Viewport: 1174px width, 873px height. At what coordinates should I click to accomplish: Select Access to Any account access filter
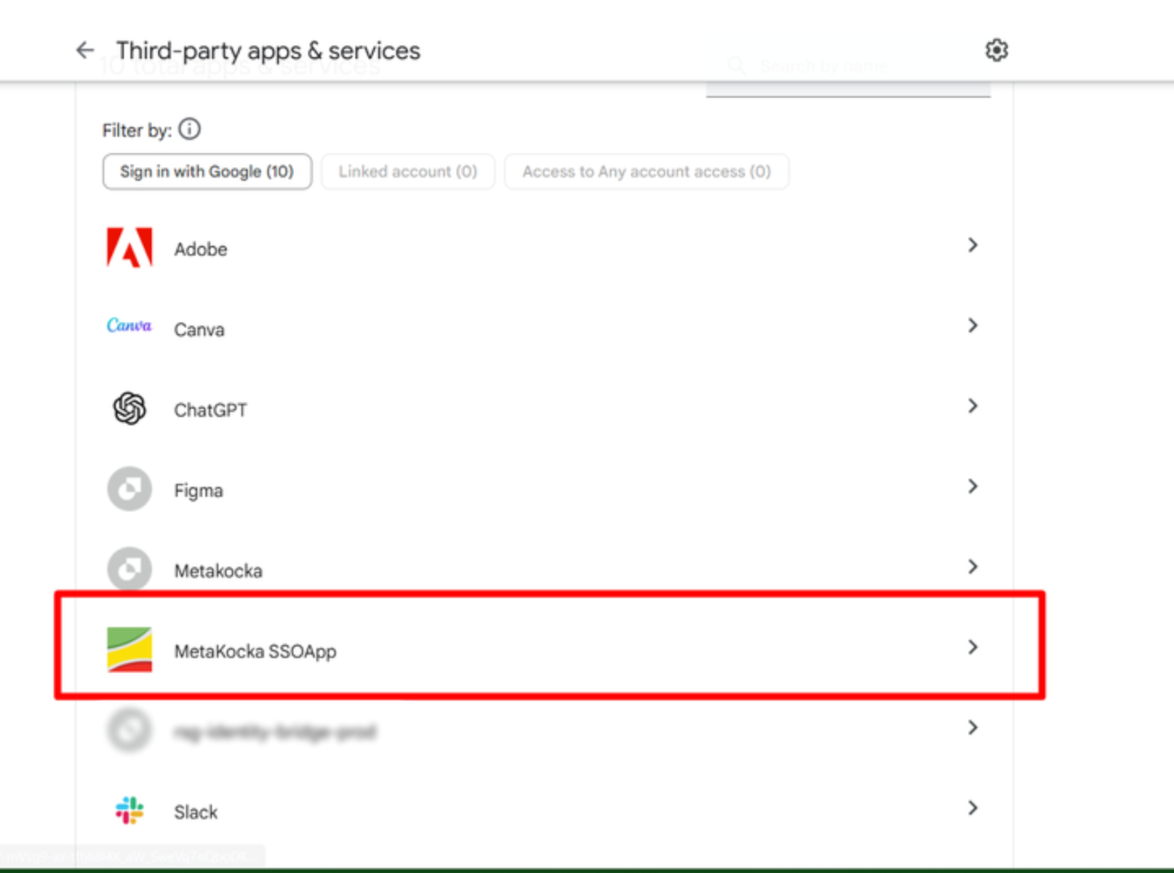click(x=647, y=172)
